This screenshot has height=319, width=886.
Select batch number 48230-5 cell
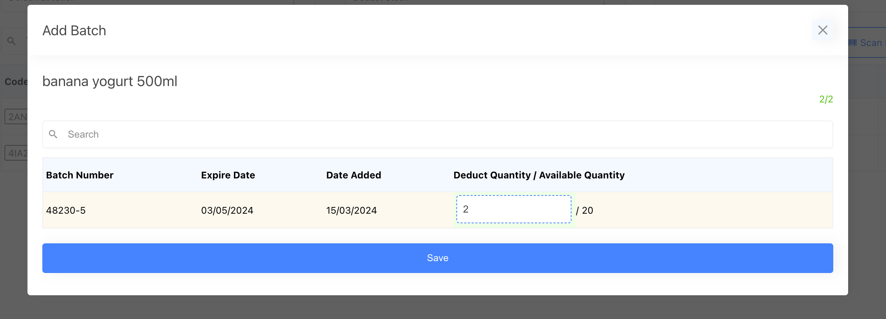tap(66, 210)
